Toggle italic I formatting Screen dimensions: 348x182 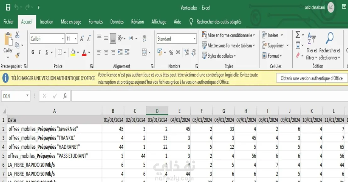(x=40, y=52)
